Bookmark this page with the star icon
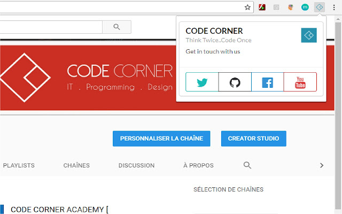The height and width of the screenshot is (214, 342). [x=247, y=7]
